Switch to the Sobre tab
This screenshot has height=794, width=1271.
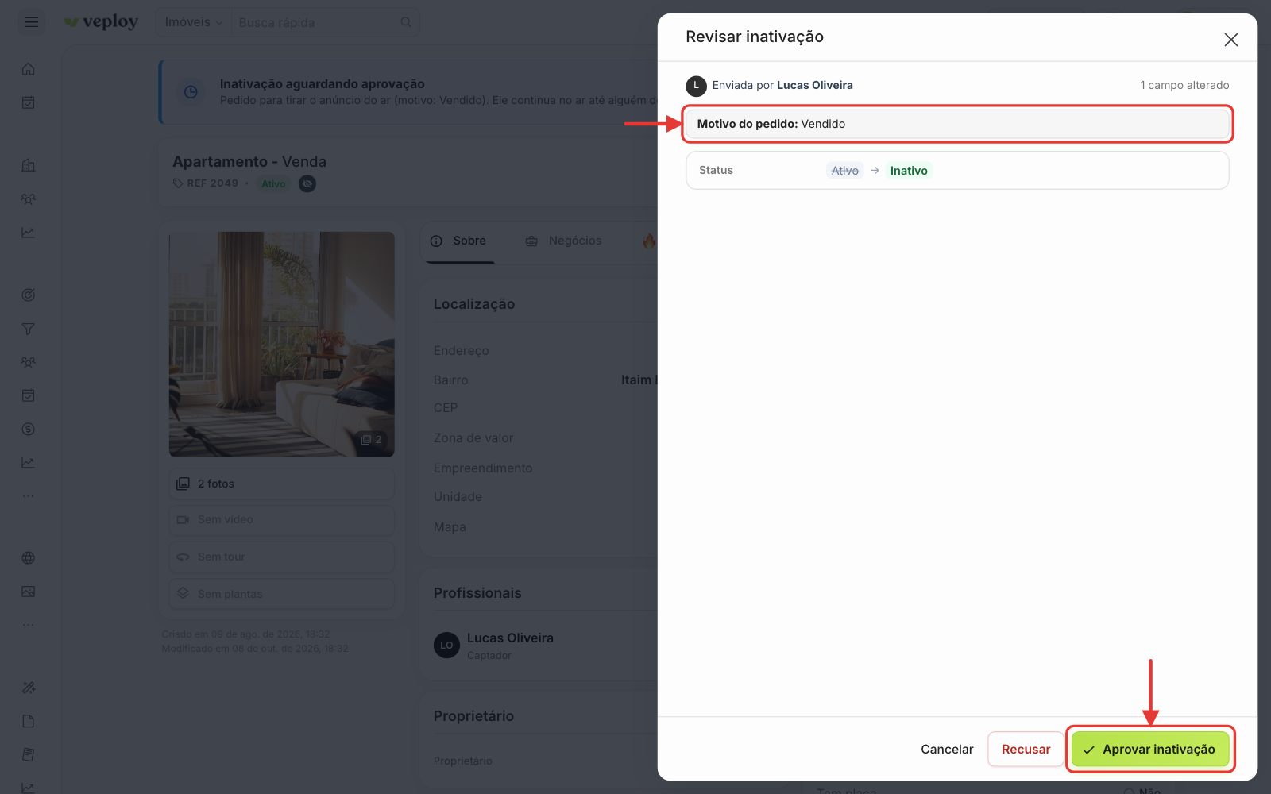pyautogui.click(x=458, y=241)
